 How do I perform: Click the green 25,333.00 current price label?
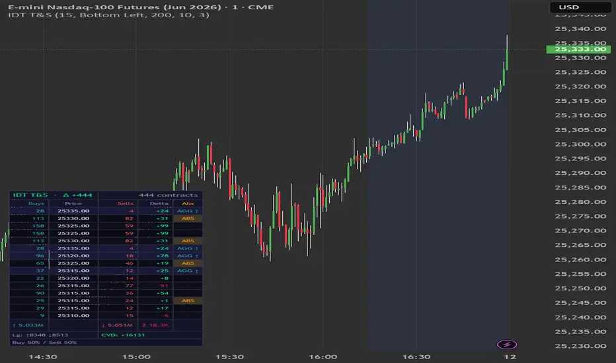click(578, 49)
